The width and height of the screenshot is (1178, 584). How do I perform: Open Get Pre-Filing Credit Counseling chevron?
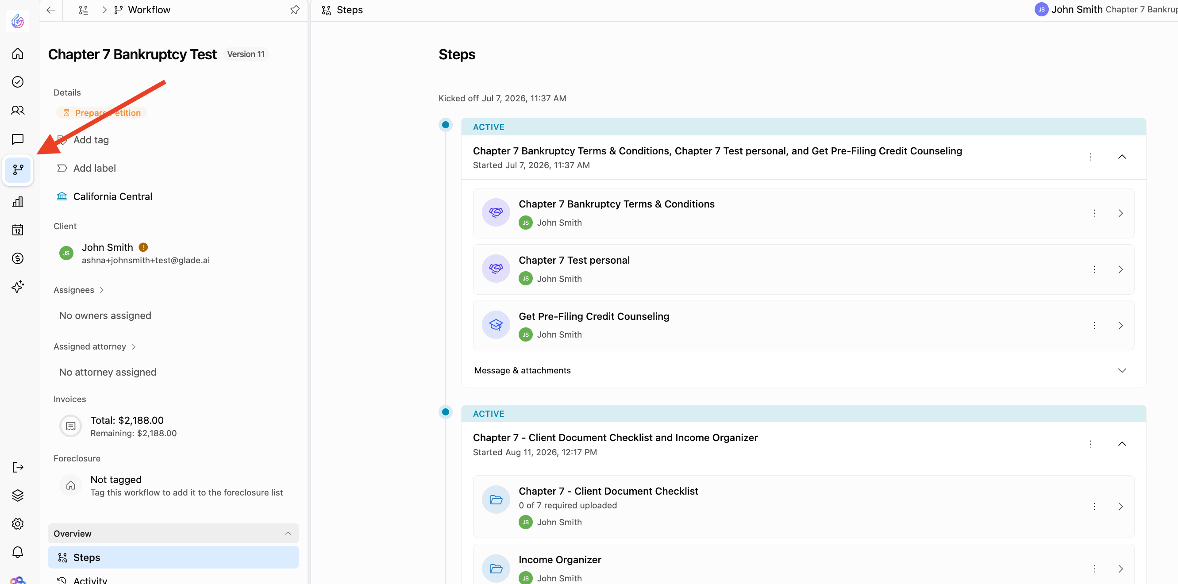pos(1120,326)
